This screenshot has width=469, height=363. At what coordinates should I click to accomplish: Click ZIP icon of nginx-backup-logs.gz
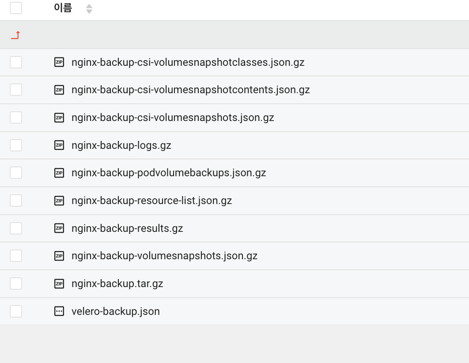tap(59, 145)
